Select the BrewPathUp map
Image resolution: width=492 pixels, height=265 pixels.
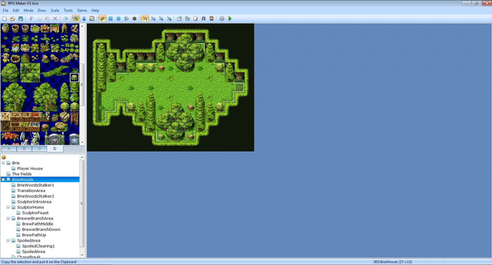pyautogui.click(x=34, y=235)
